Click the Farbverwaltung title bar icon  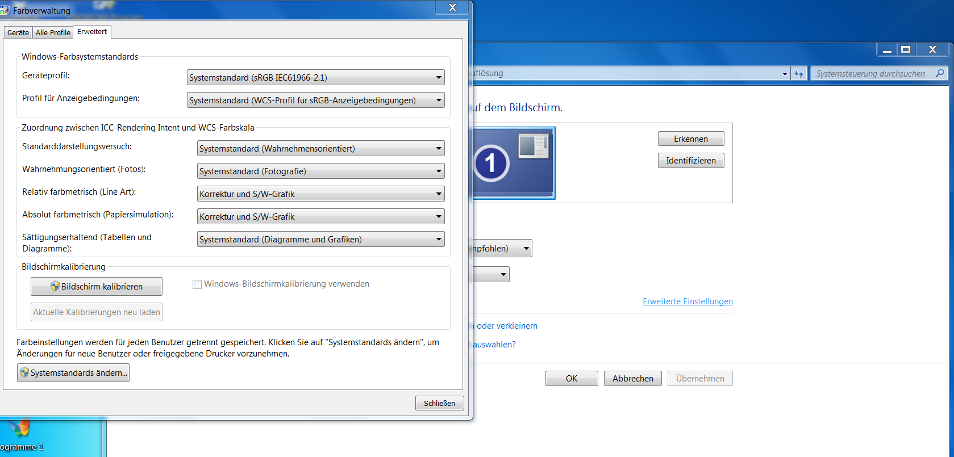point(5,10)
